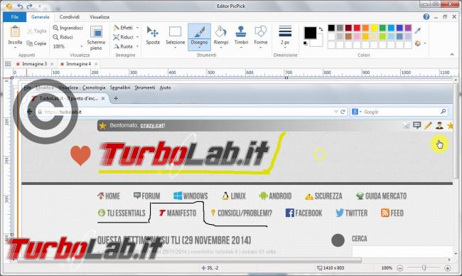The width and height of the screenshot is (462, 276).
Task: Select the Sposta move tool
Action: [x=153, y=36]
